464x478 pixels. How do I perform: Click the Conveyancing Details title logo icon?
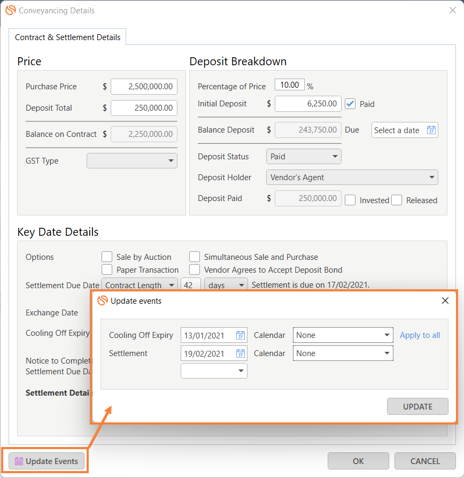click(x=10, y=10)
